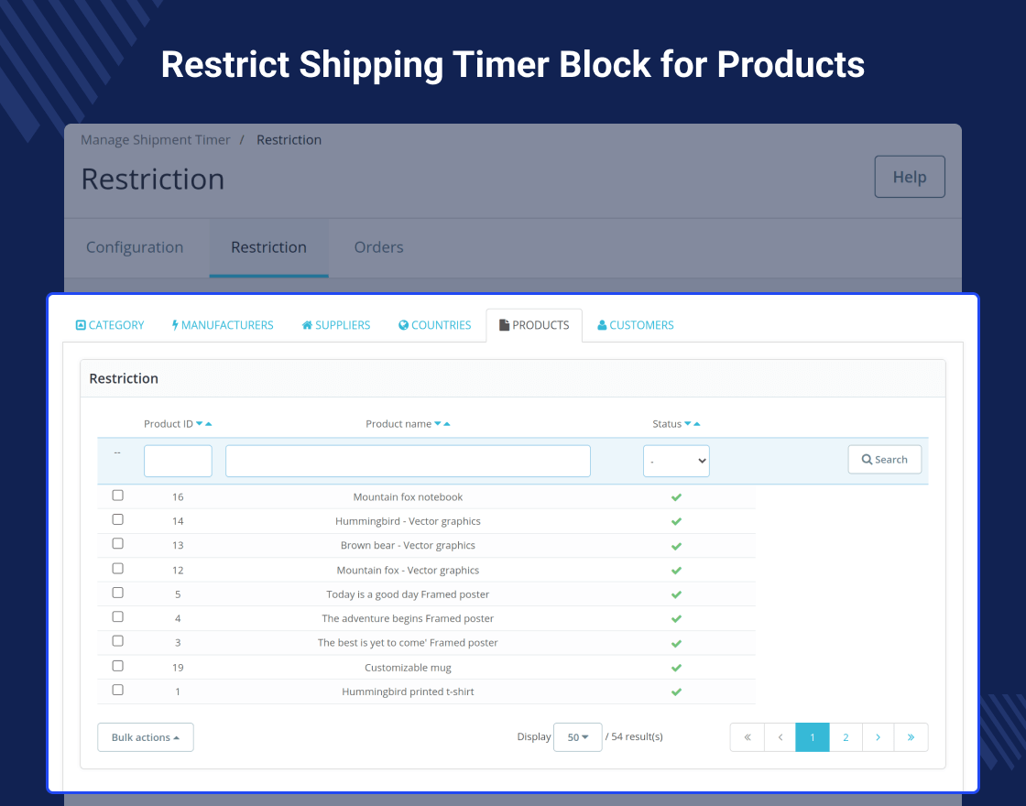Open the Orders tab

(x=379, y=247)
